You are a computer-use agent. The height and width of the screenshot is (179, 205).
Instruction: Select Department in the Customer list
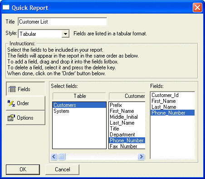[127, 135]
